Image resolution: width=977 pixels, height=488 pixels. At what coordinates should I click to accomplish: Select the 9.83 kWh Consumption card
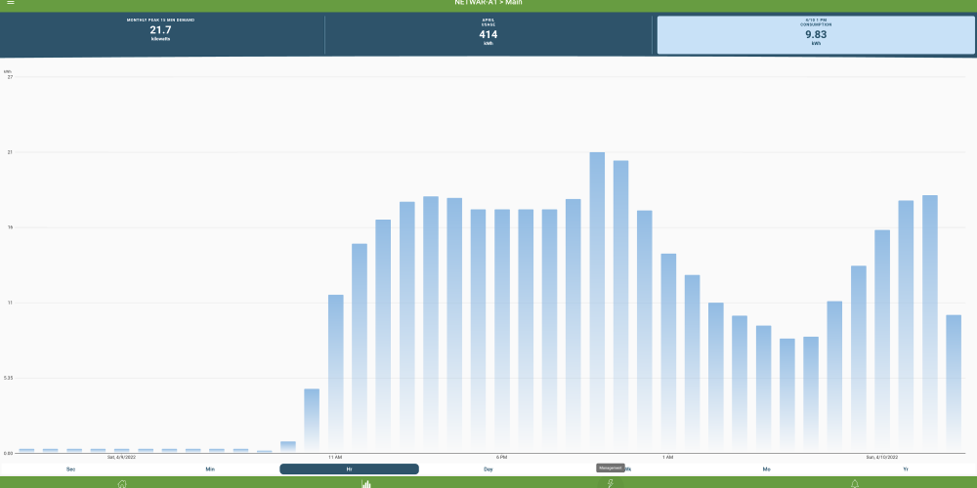click(815, 34)
